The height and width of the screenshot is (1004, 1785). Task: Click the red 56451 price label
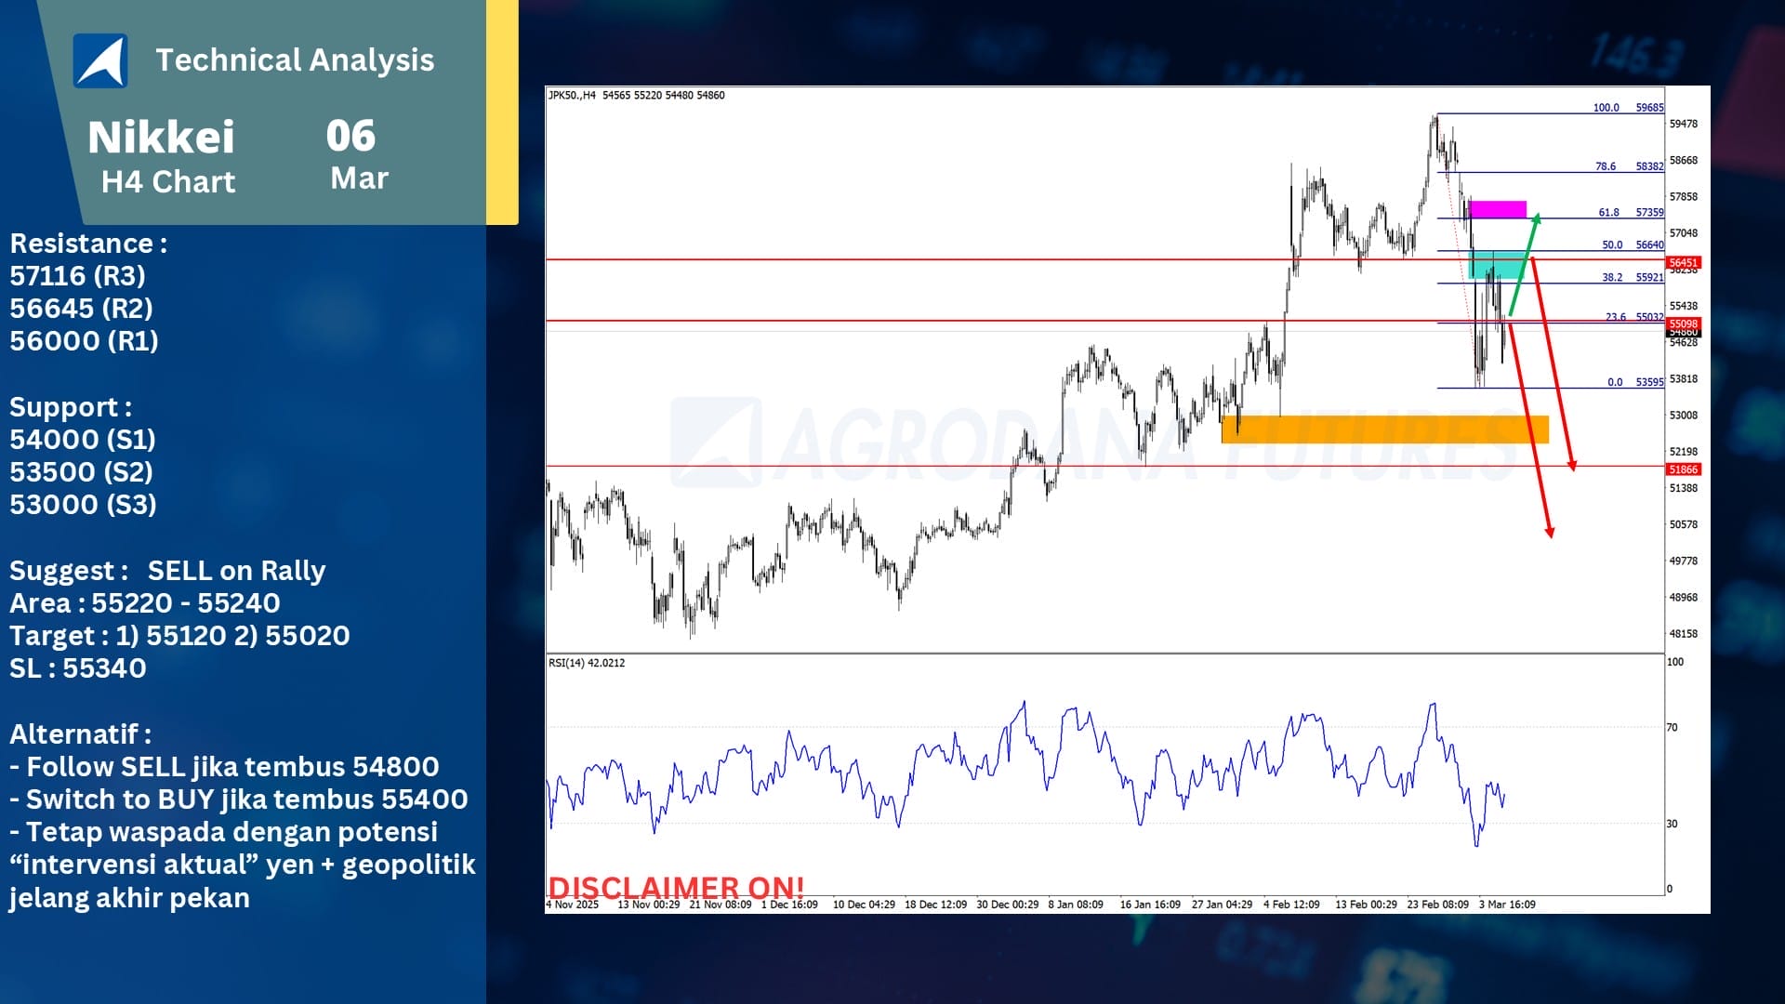pyautogui.click(x=1683, y=263)
